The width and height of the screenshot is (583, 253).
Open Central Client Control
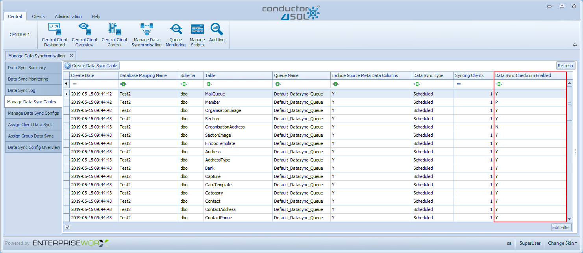115,35
